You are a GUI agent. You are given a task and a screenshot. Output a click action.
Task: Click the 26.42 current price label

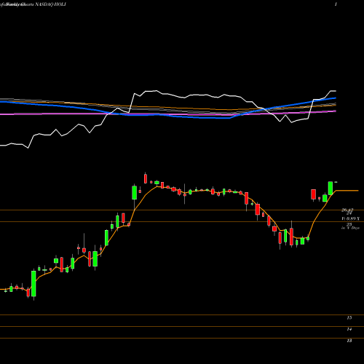[347, 210]
